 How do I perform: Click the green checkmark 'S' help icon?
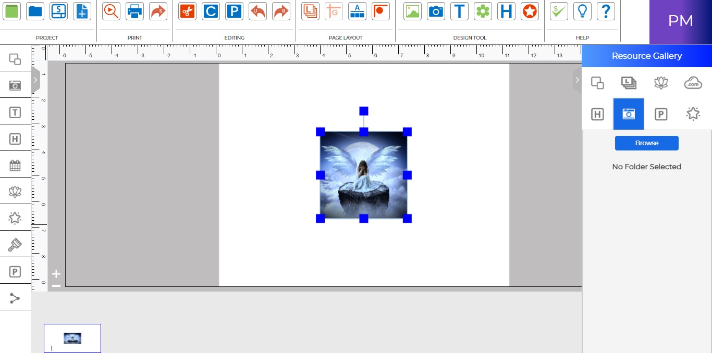(559, 11)
